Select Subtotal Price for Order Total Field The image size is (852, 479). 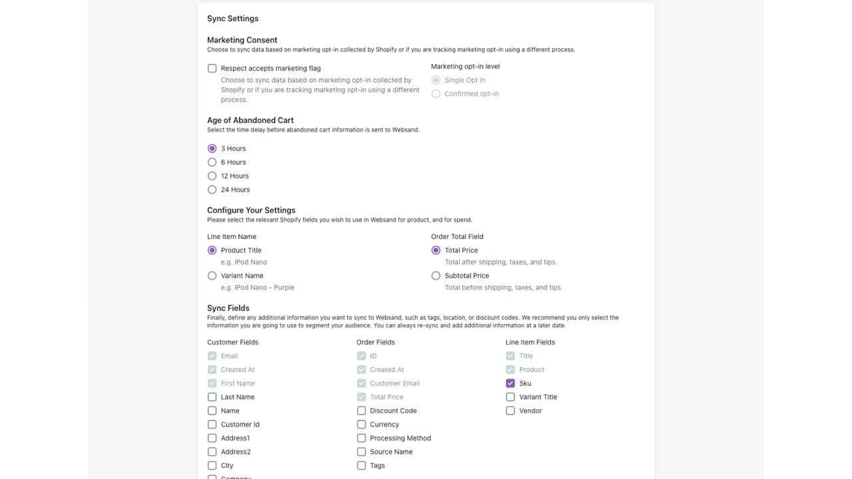pos(435,275)
